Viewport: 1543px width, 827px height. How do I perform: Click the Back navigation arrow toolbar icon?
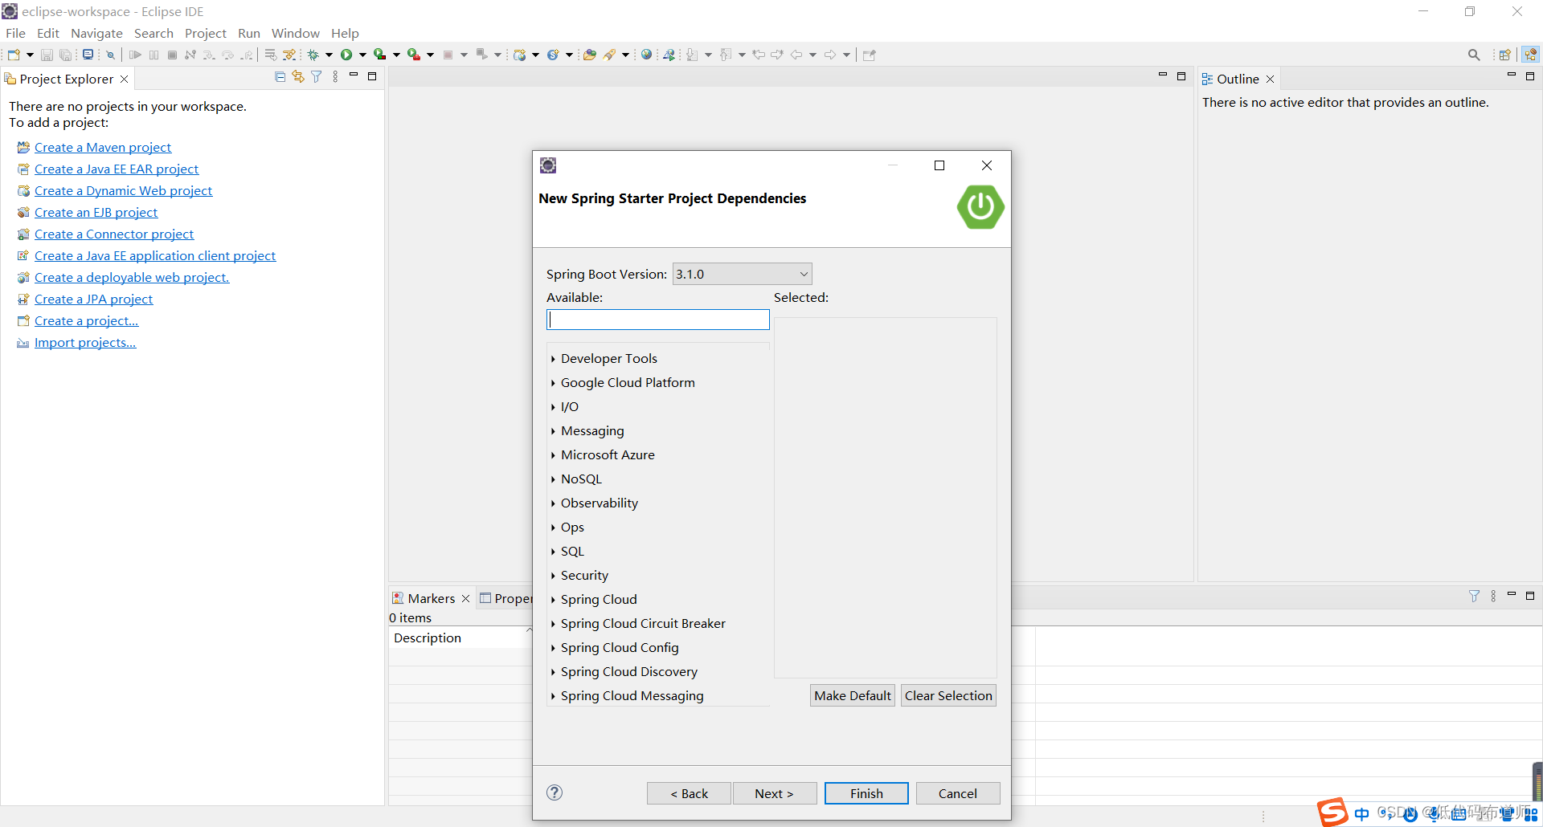pyautogui.click(x=796, y=55)
